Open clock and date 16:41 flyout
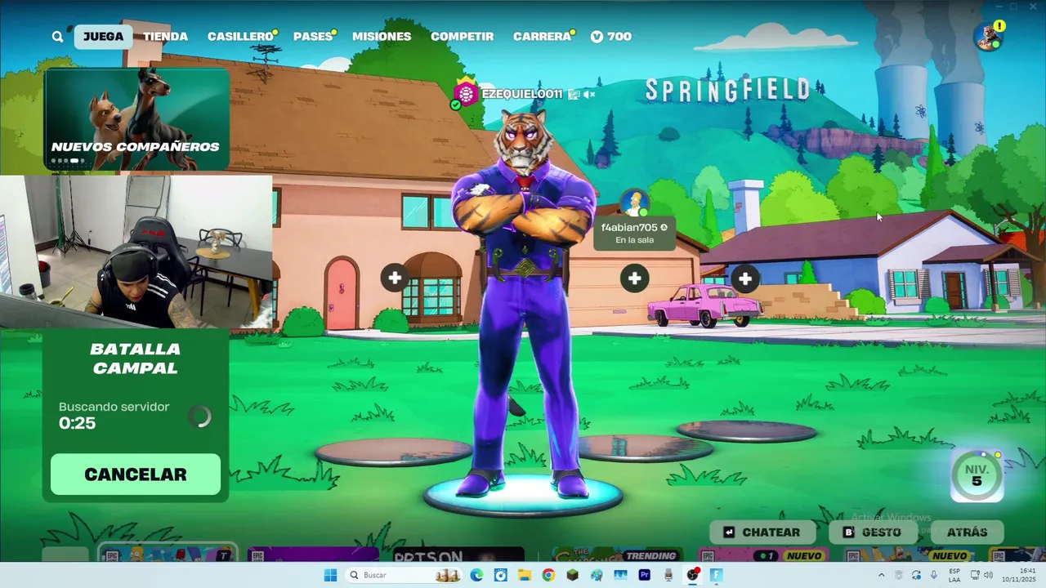This screenshot has height=588, width=1046. pos(1018,575)
